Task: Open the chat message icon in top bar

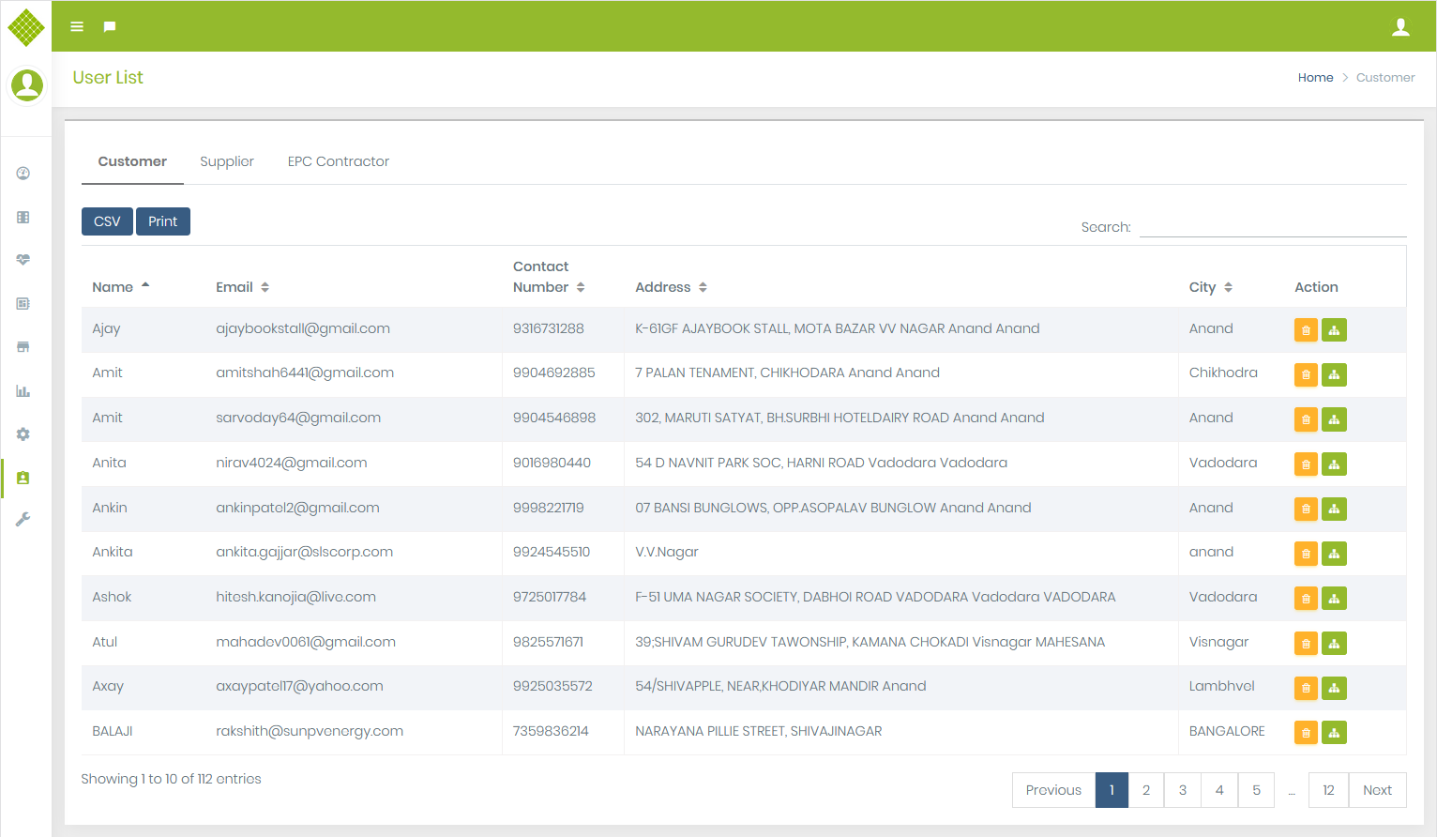Action: point(109,26)
